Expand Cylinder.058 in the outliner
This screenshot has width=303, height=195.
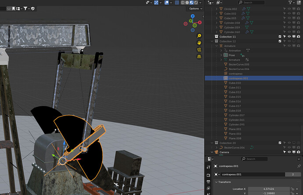(216, 23)
